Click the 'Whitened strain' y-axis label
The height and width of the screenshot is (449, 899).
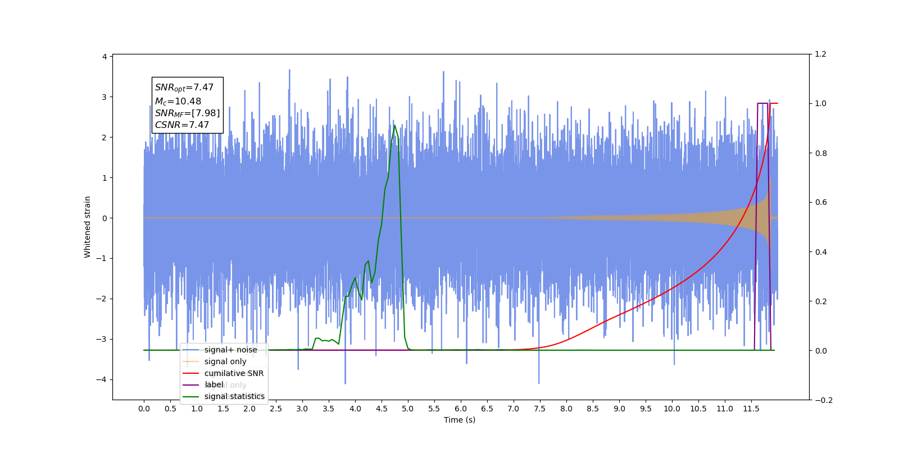[88, 227]
